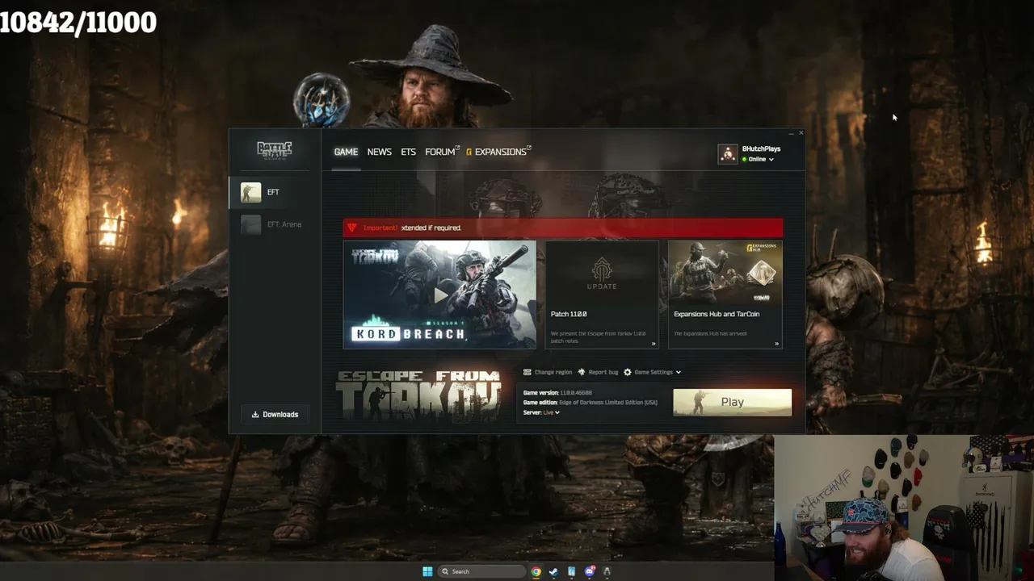This screenshot has height=581, width=1034.
Task: Select the EFT: Arena game icon
Action: 250,224
